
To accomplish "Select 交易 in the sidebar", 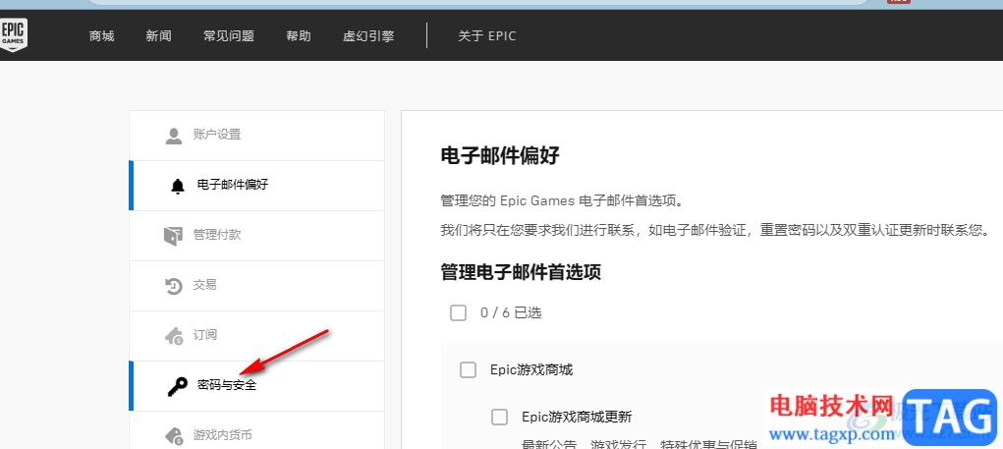I will click(x=256, y=285).
